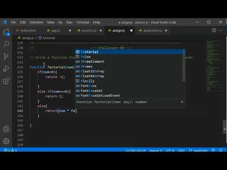Place cursor on the function factorial(num) line
Image resolution: width=227 pixels, height=170 pixels.
pos(52,67)
